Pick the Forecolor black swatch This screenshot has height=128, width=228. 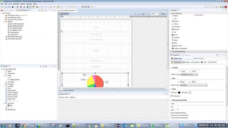pos(179,92)
